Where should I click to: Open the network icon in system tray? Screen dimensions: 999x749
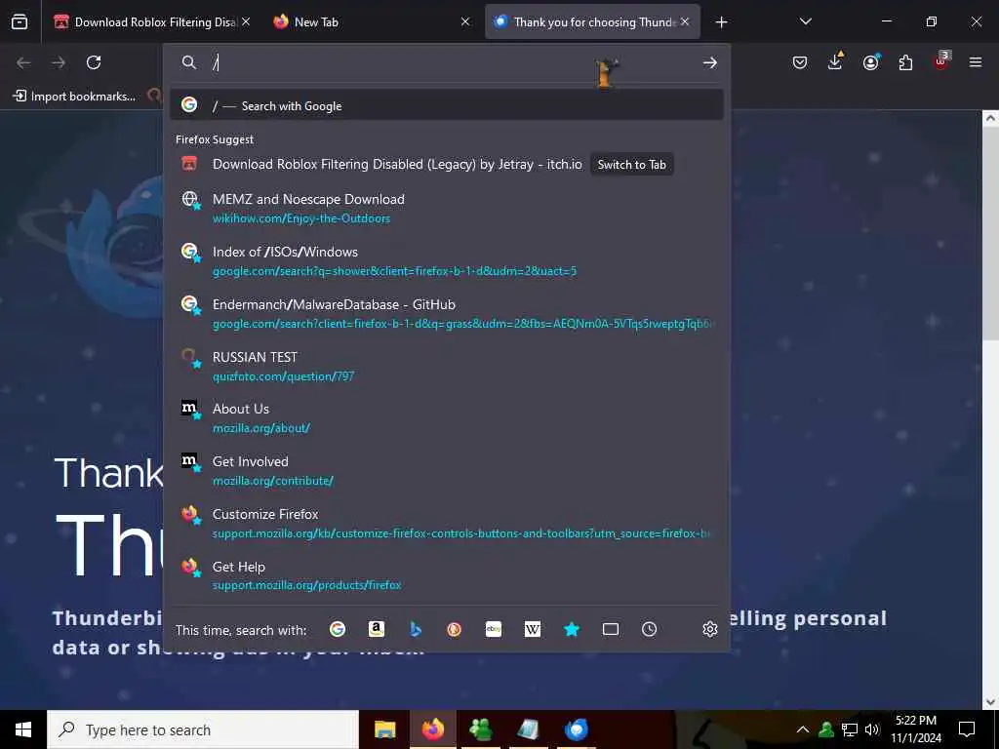click(850, 729)
